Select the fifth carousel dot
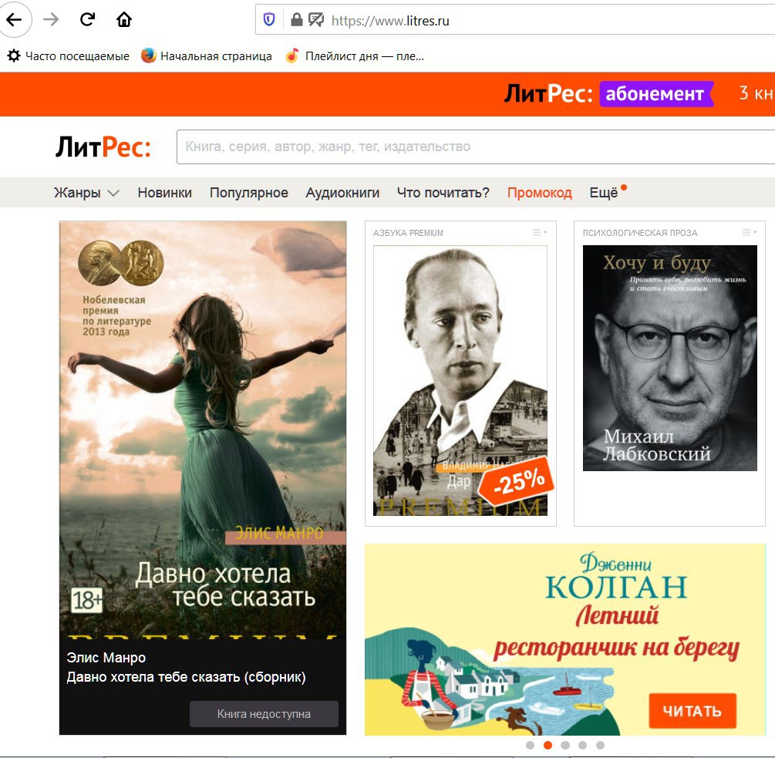The image size is (775, 758). point(600,745)
